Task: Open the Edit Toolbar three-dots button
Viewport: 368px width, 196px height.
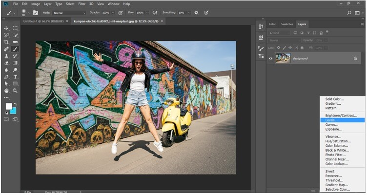Action: (x=6, y=98)
